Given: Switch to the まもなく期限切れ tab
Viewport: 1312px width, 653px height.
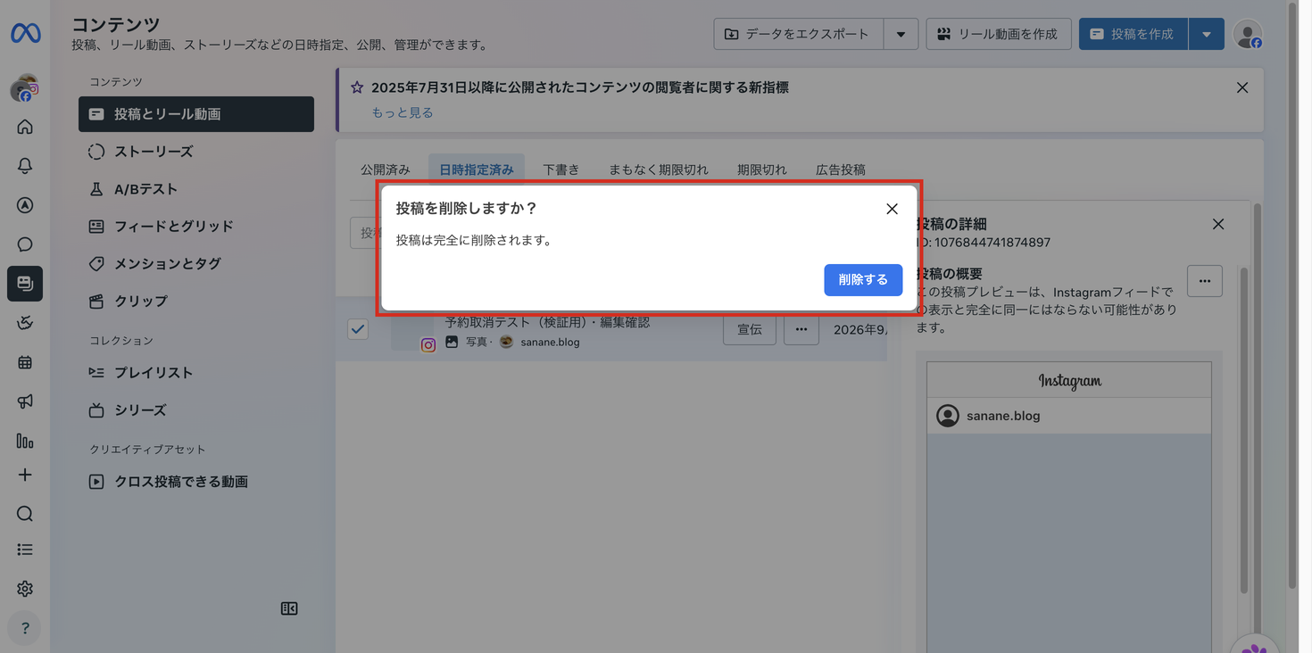Looking at the screenshot, I should (x=659, y=169).
